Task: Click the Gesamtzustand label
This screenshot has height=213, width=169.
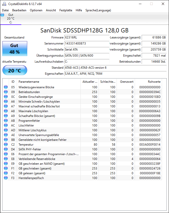Action: 14,37
